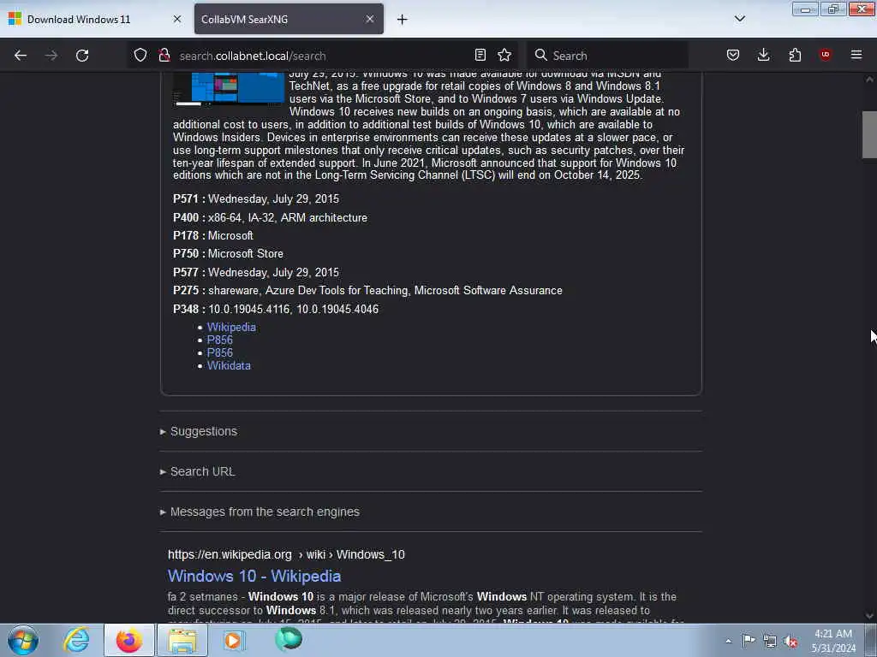
Task: Select the CollabVM SearXNG tab
Action: (x=289, y=19)
